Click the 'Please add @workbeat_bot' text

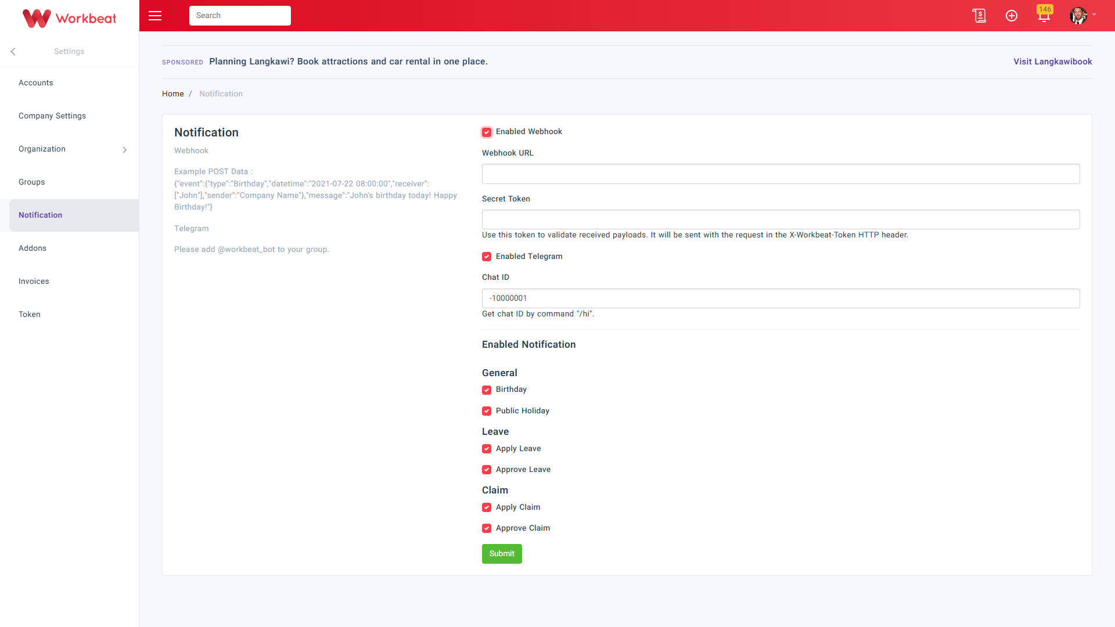[251, 250]
